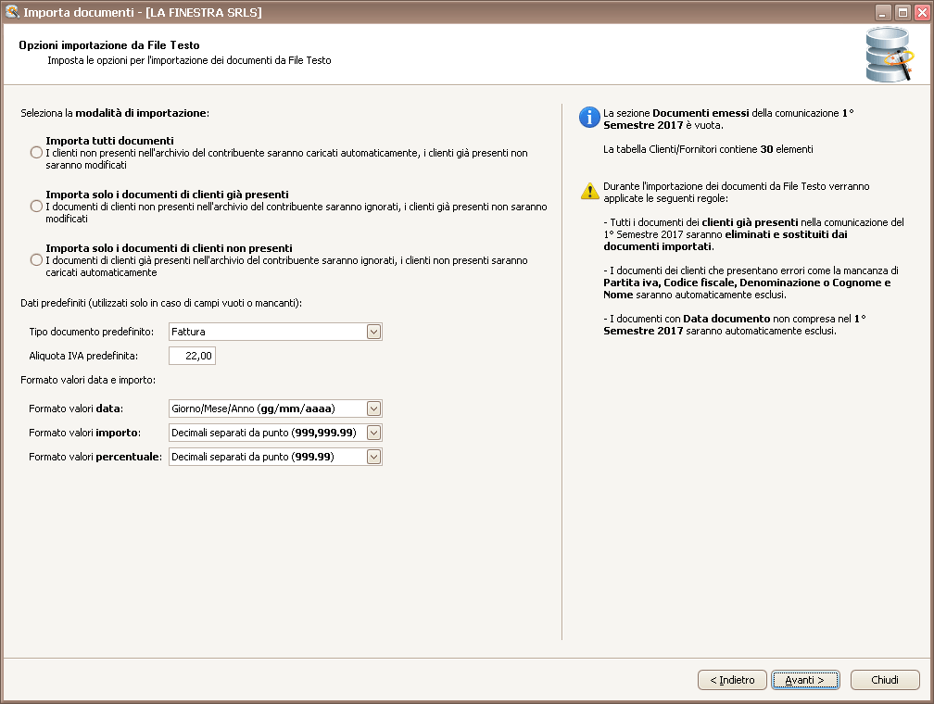Proceed by clicking 'Avanti >'
The height and width of the screenshot is (704, 934).
(805, 680)
